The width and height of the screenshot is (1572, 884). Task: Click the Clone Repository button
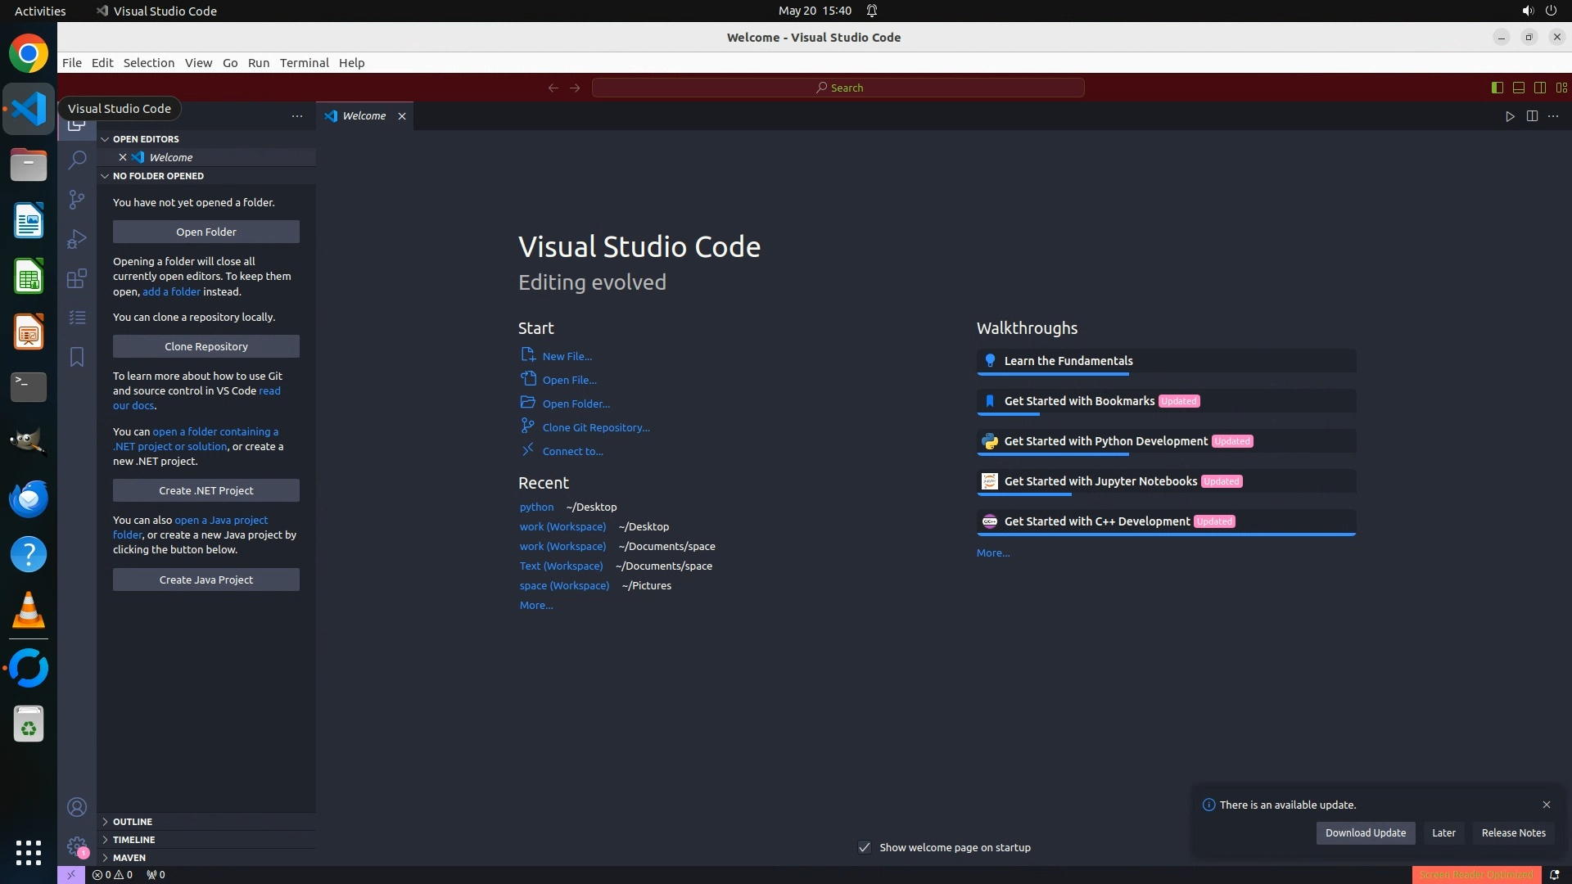tap(206, 346)
